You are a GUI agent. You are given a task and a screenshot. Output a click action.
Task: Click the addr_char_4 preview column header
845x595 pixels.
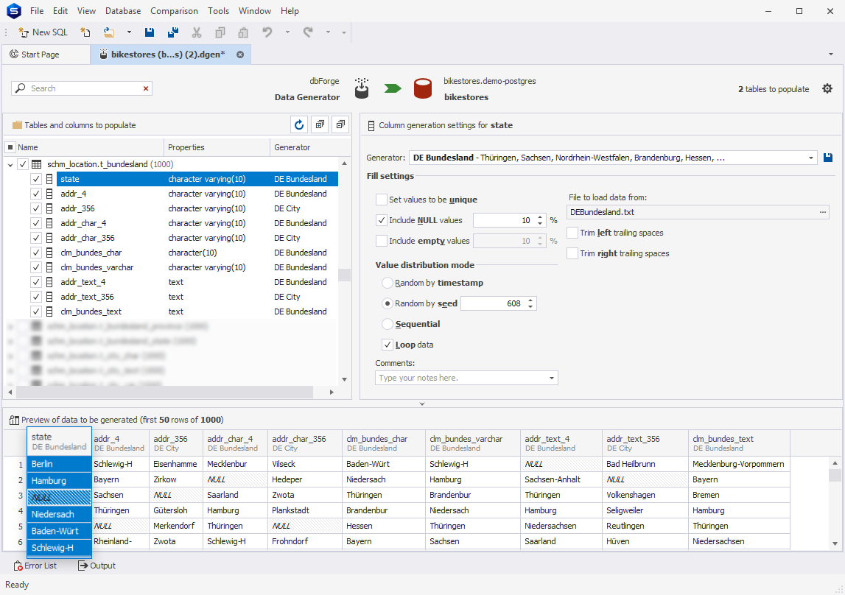235,443
